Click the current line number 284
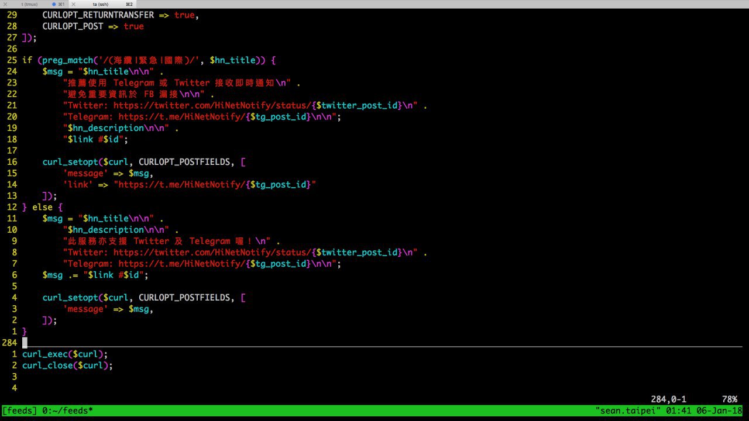 tap(9, 343)
